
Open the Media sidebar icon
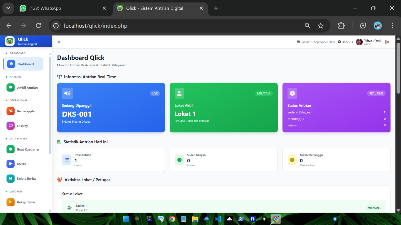point(11,164)
